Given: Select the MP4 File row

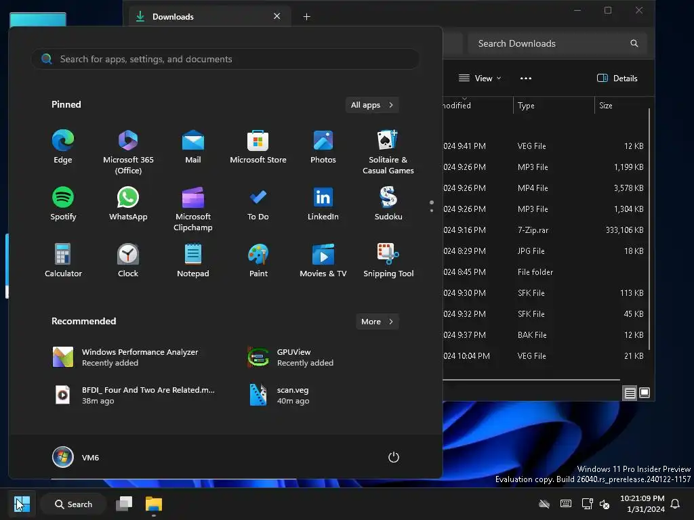Looking at the screenshot, I should coord(544,188).
